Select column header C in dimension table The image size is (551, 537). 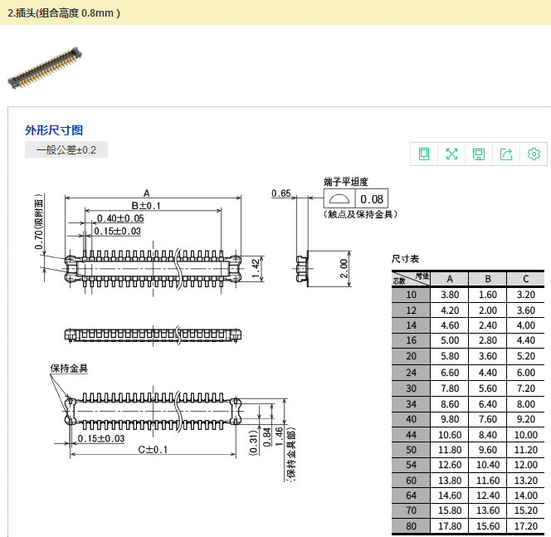(x=526, y=279)
